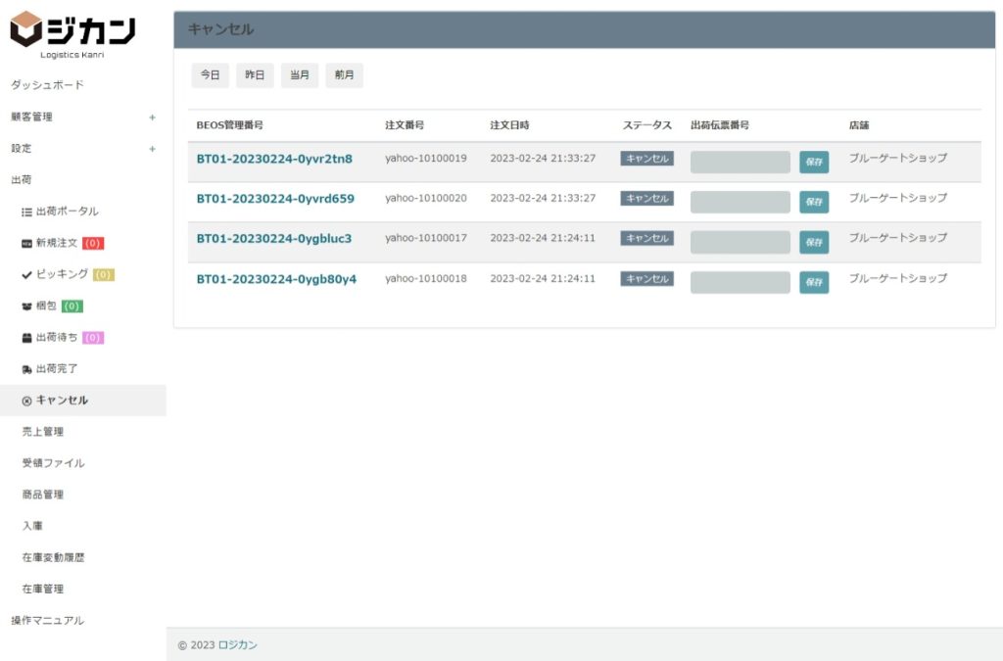Click the new orders icon in sidebar
The width and height of the screenshot is (1003, 661).
pos(26,243)
